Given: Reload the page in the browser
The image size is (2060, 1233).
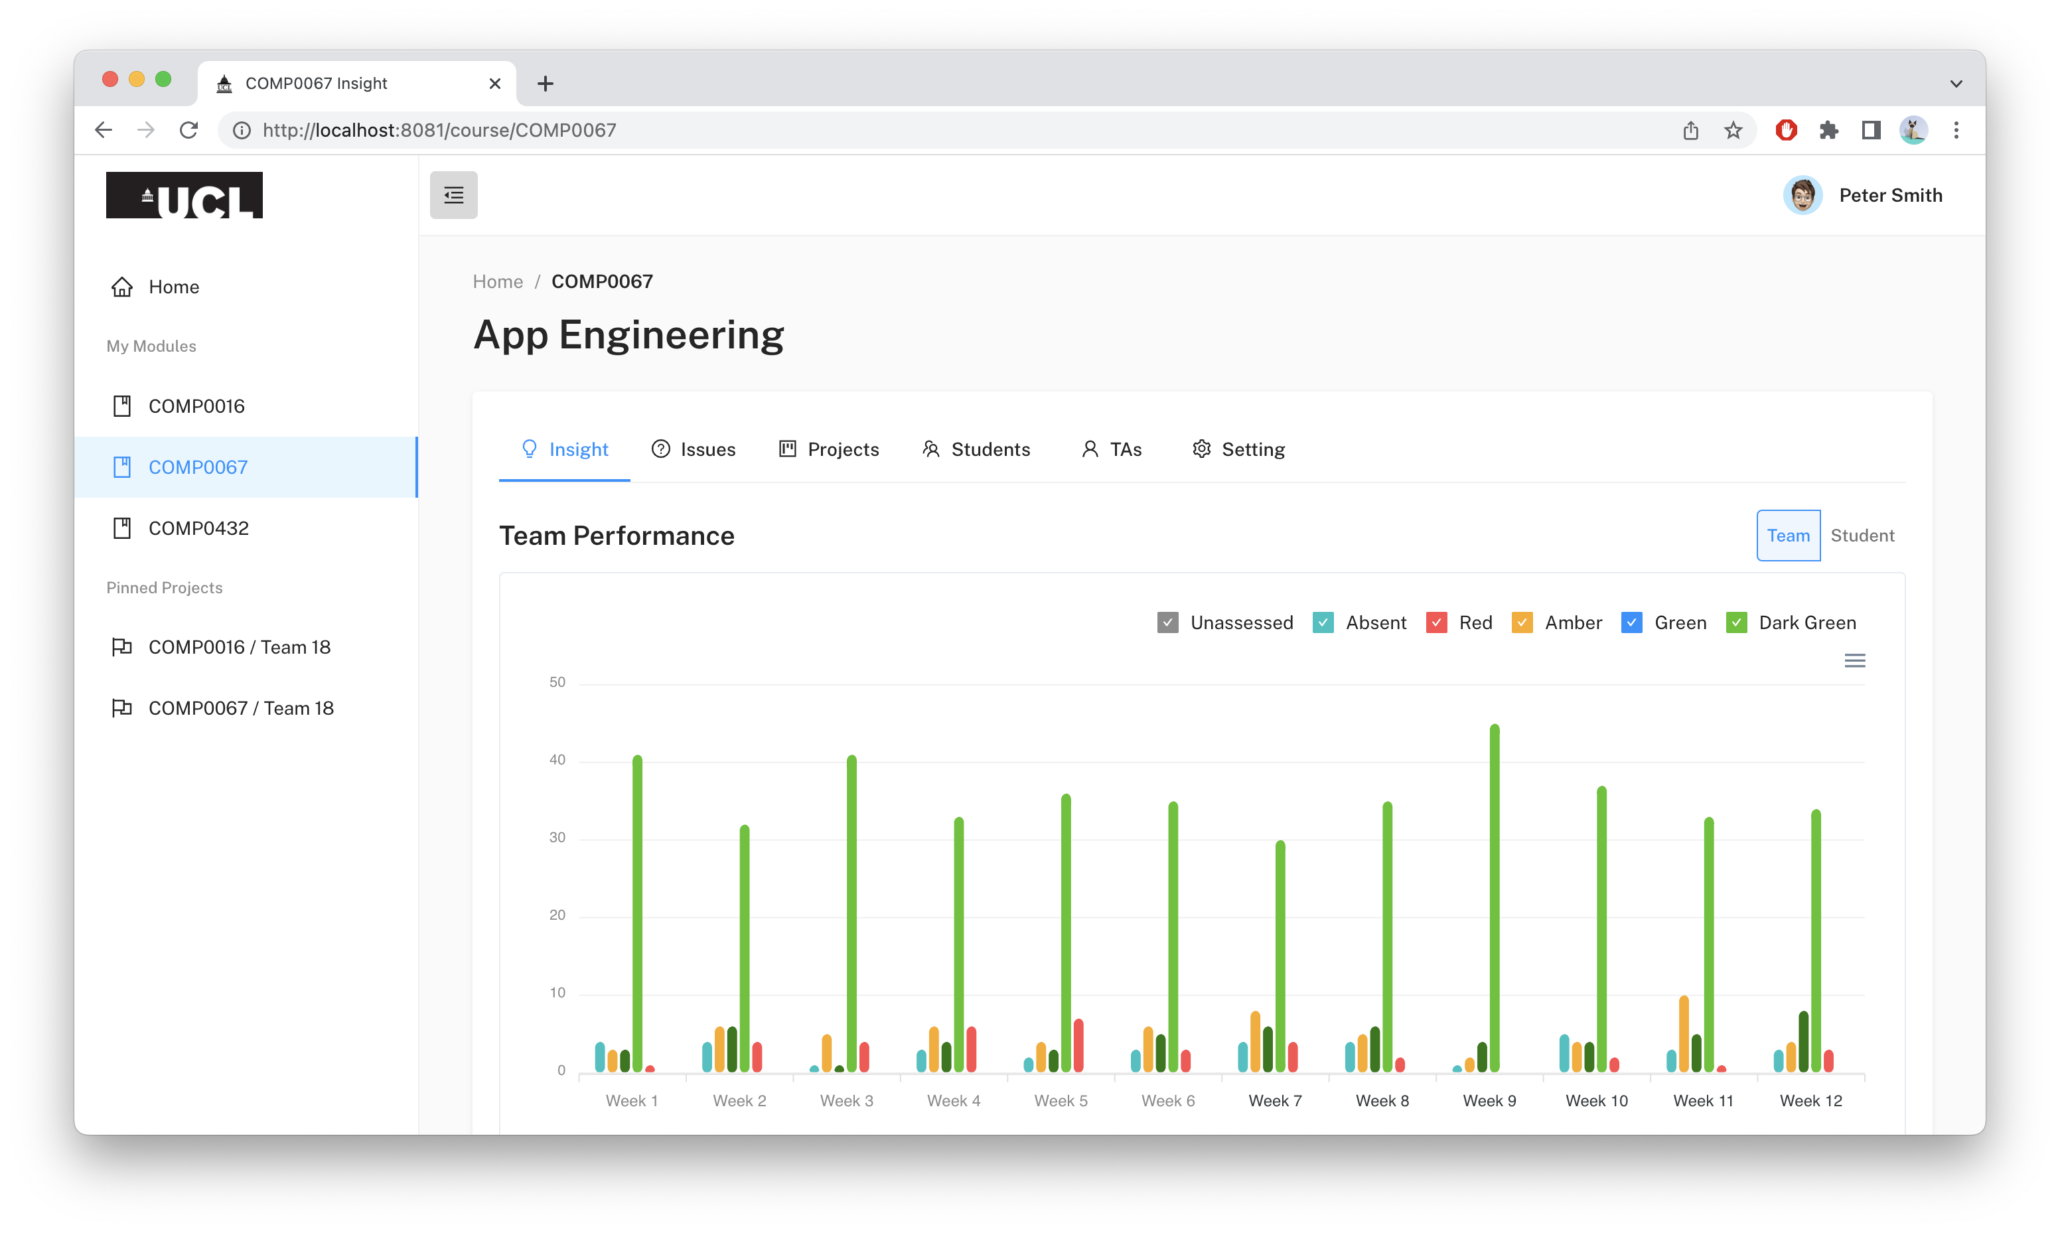Looking at the screenshot, I should click(x=189, y=131).
